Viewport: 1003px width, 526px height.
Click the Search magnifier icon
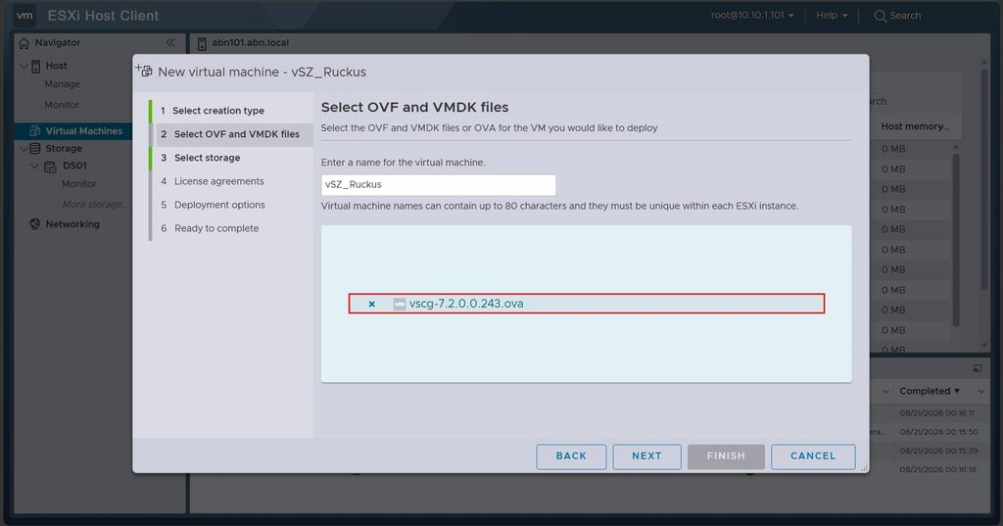[x=881, y=16]
